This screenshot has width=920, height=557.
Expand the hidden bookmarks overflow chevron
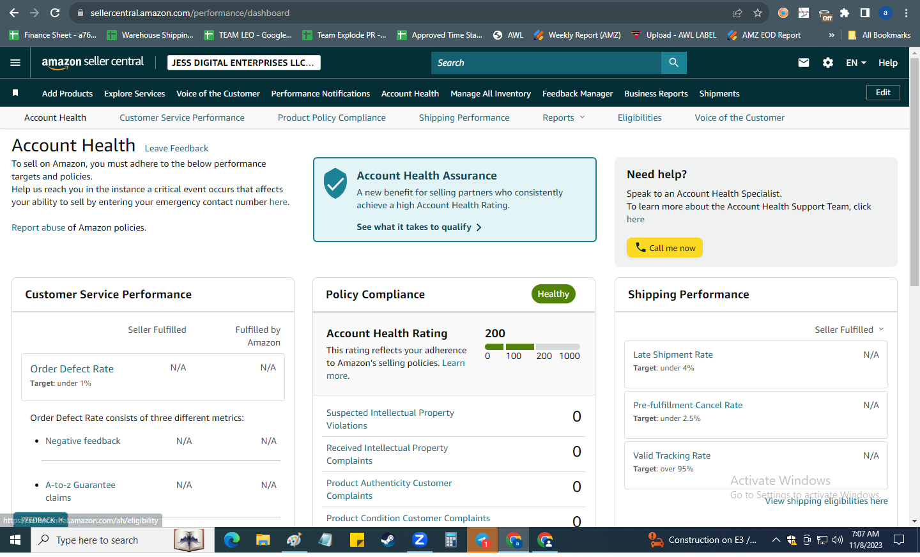[x=831, y=35]
